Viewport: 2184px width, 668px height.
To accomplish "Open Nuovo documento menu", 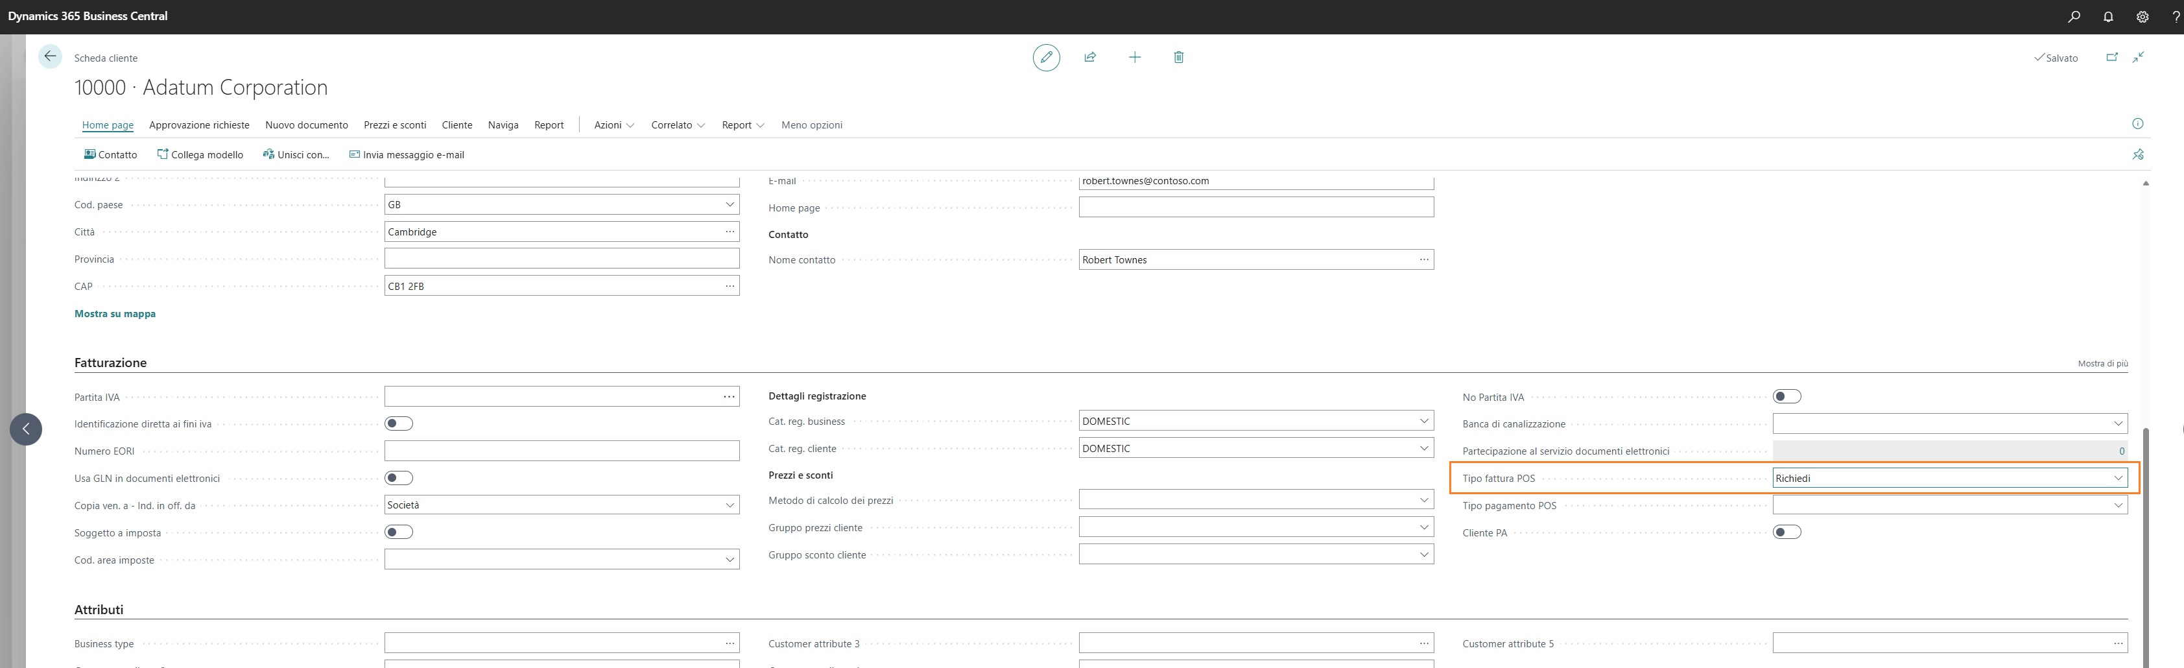I will click(x=306, y=125).
